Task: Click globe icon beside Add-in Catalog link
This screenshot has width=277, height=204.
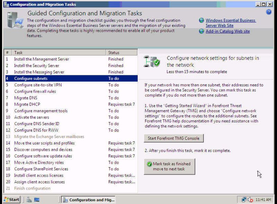Action: tap(202, 31)
